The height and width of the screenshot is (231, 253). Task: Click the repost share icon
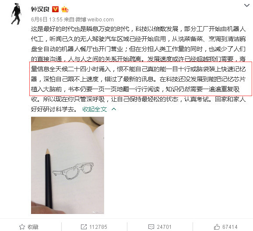[x=84, y=227]
